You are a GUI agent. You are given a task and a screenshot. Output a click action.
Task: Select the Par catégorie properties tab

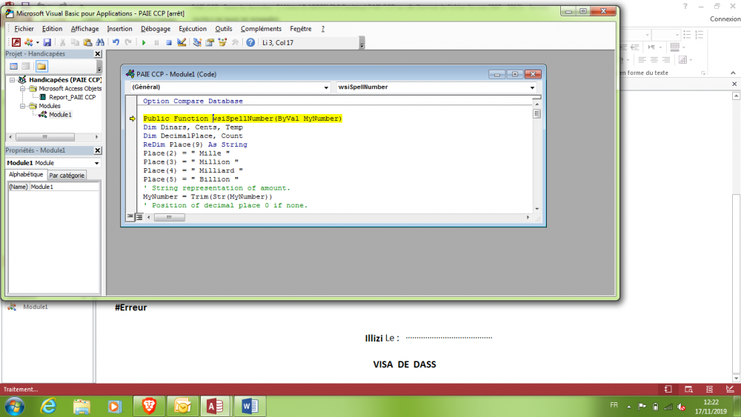pos(67,176)
